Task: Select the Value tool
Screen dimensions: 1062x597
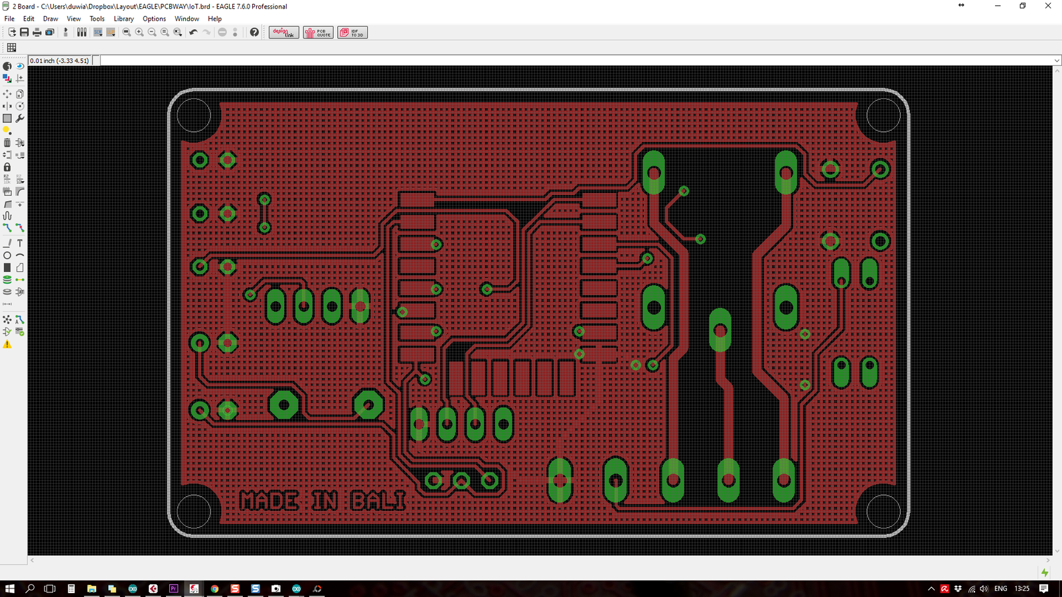Action: (x=20, y=179)
